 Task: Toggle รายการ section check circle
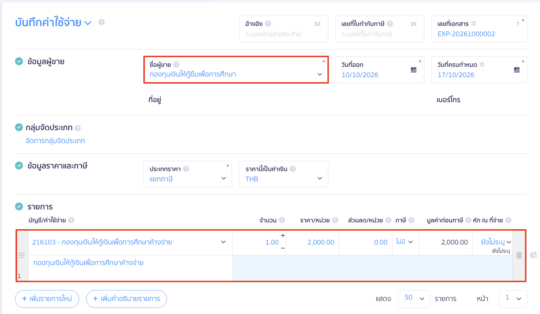tap(19, 206)
